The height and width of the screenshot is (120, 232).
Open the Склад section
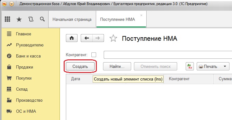[x=22, y=89]
